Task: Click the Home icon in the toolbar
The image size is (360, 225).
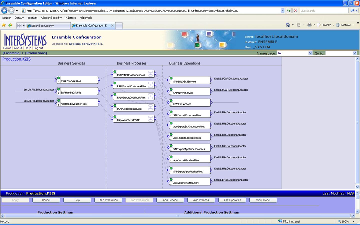Action: (x=288, y=25)
